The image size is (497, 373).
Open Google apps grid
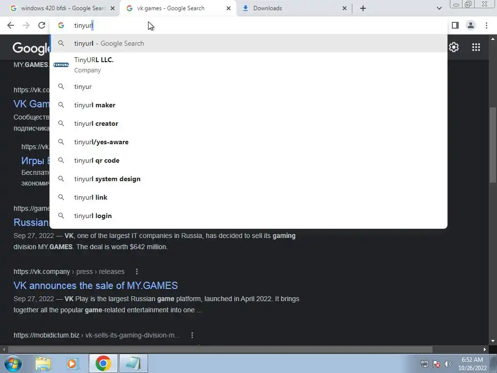[x=476, y=47]
